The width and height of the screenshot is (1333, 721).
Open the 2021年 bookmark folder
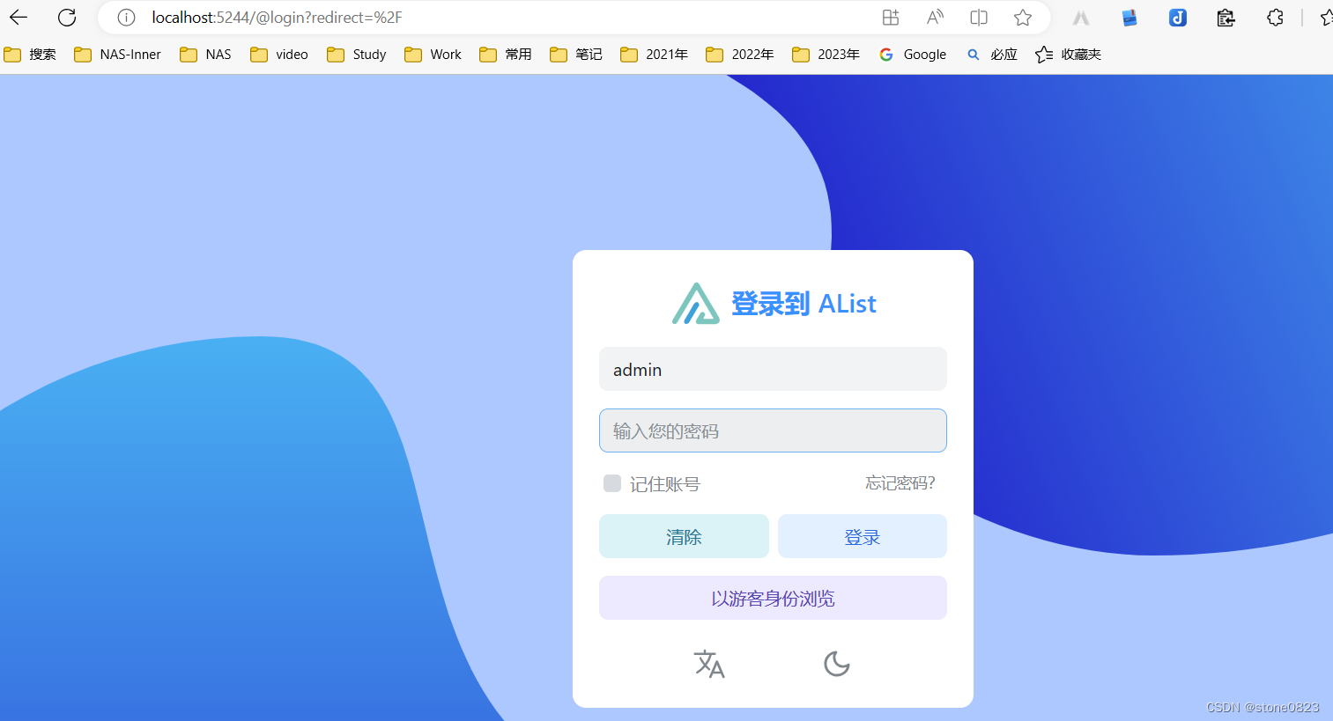(655, 55)
